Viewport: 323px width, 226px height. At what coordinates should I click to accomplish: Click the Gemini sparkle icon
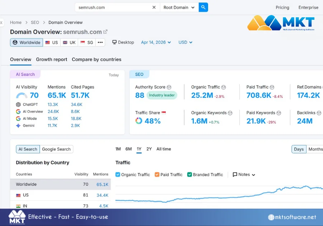18,126
